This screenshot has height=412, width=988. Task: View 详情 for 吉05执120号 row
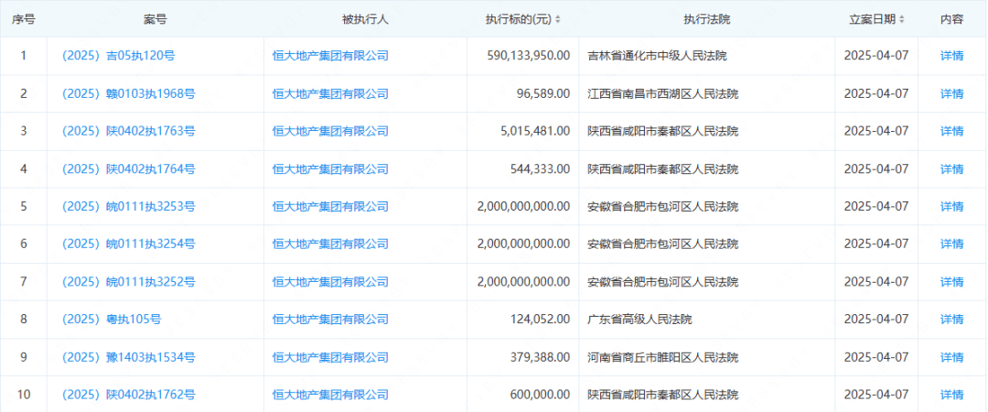tap(951, 56)
